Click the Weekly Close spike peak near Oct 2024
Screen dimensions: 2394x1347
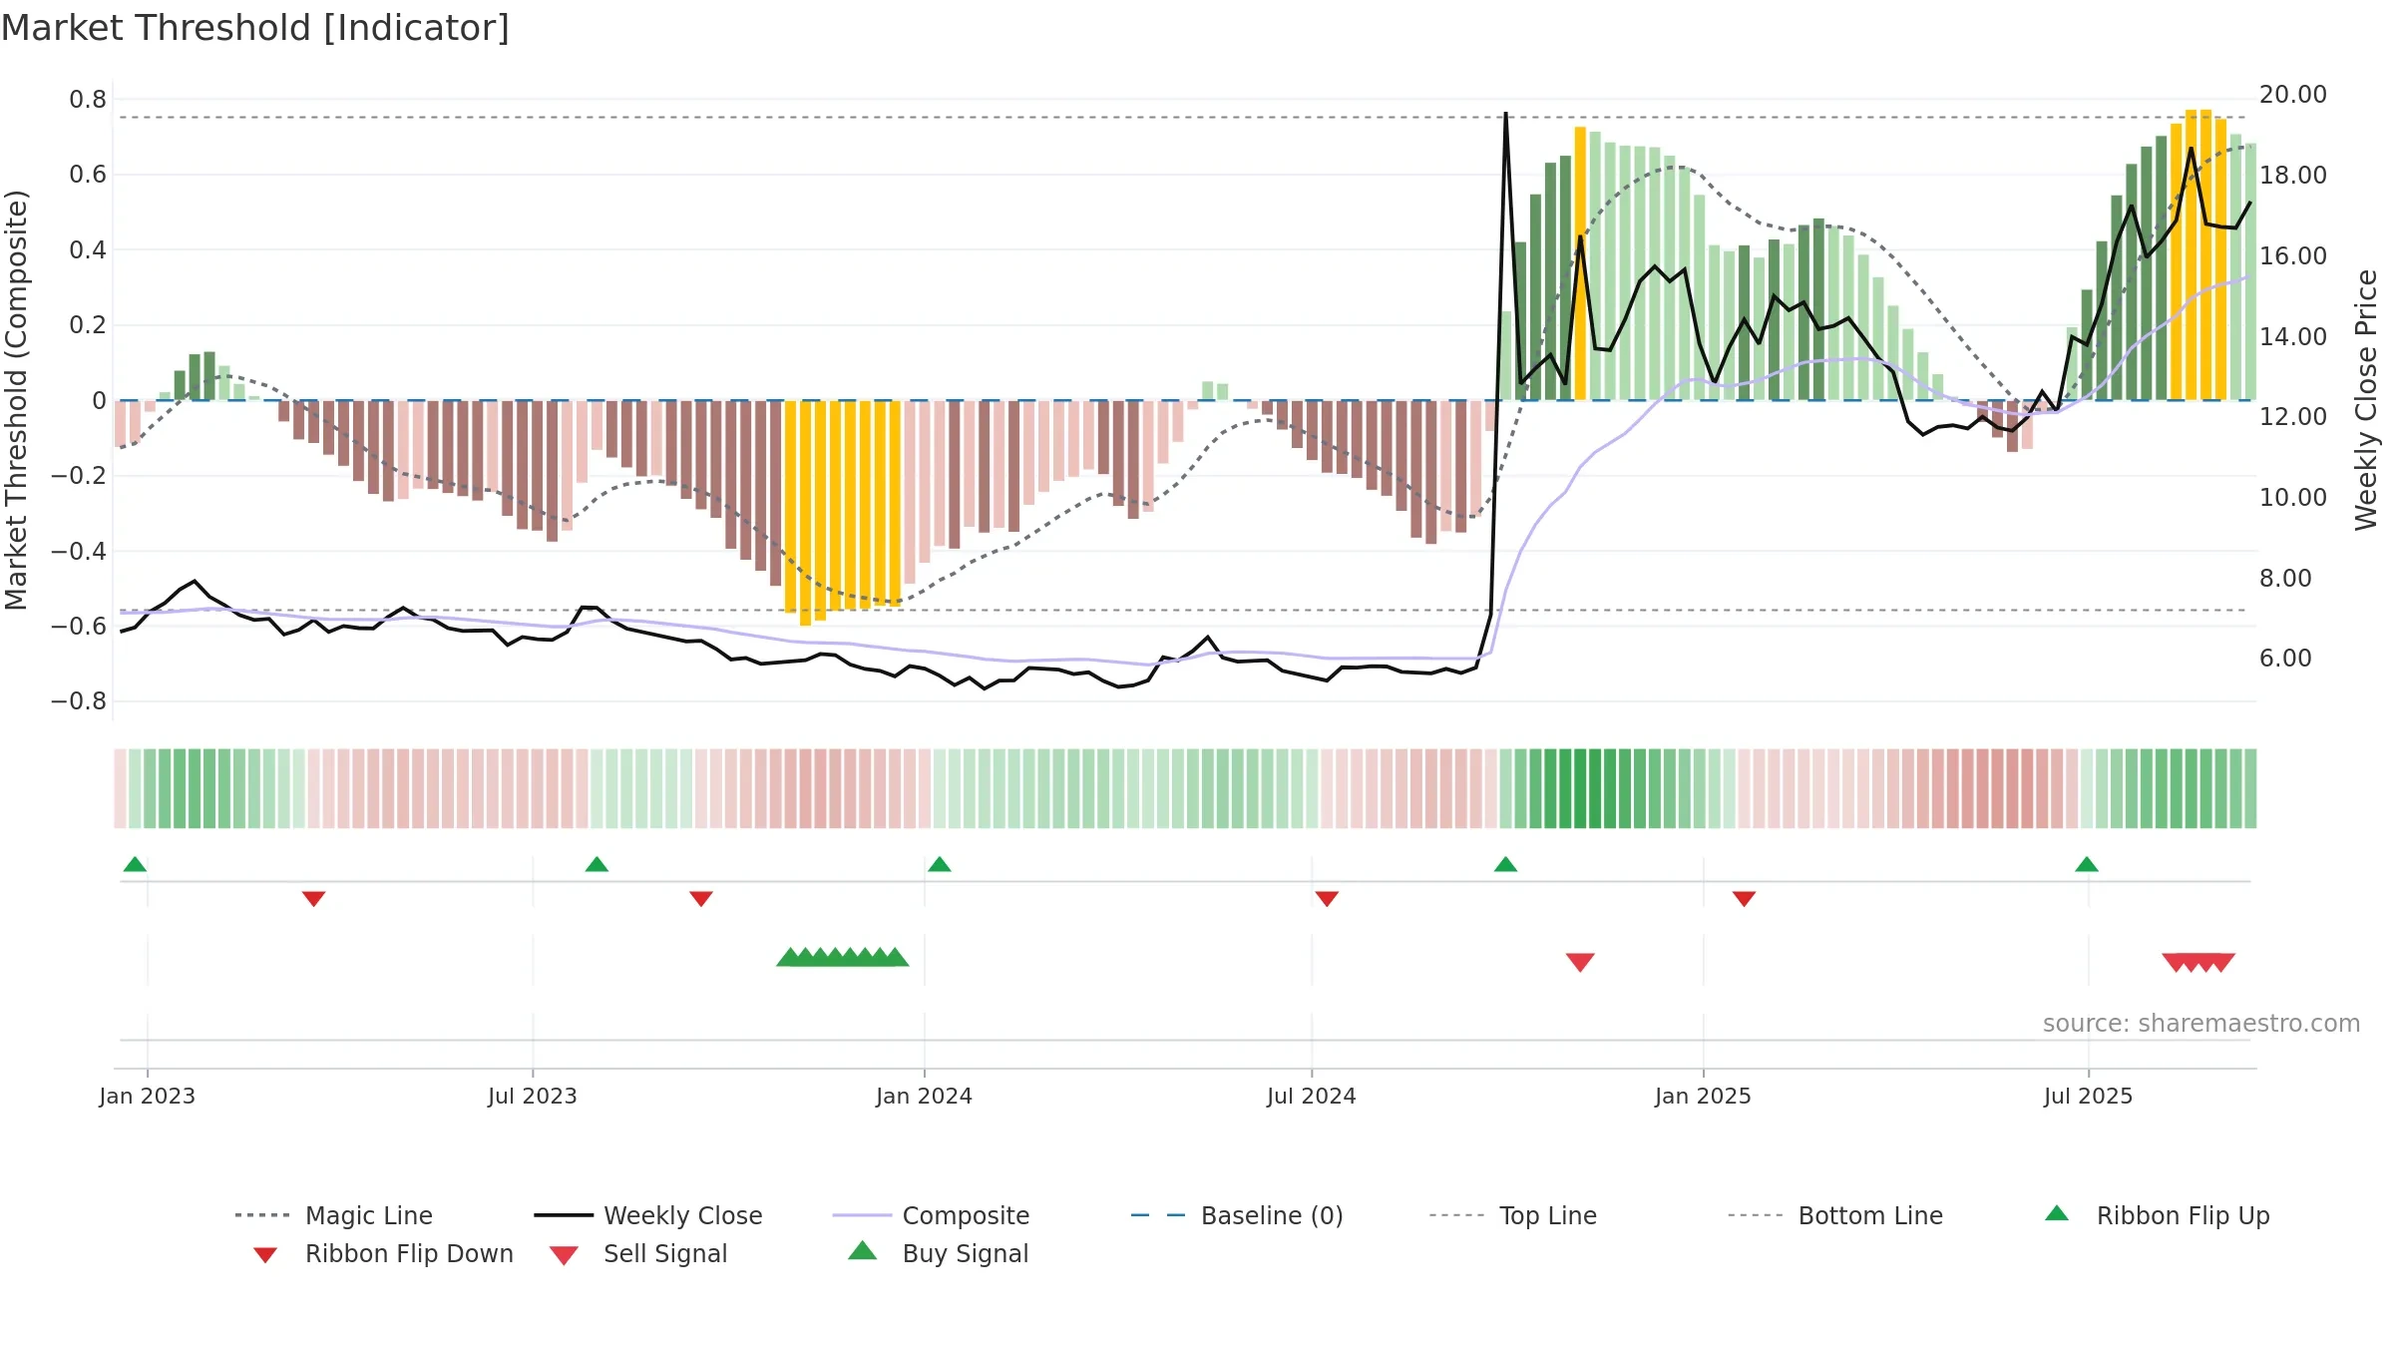pyautogui.click(x=1505, y=115)
